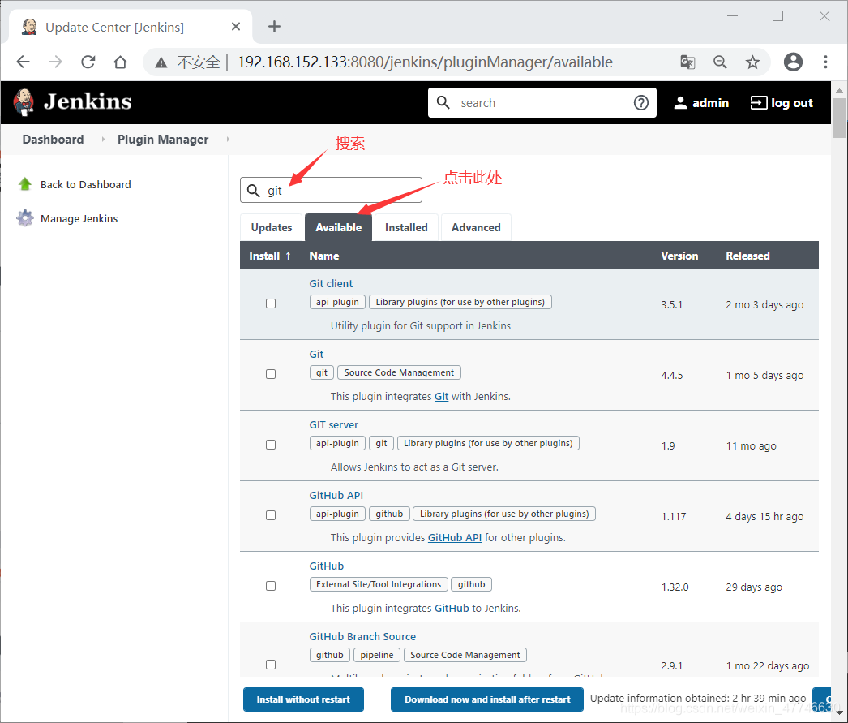This screenshot has height=723, width=848.
Task: Click the Version column header
Action: 679,256
